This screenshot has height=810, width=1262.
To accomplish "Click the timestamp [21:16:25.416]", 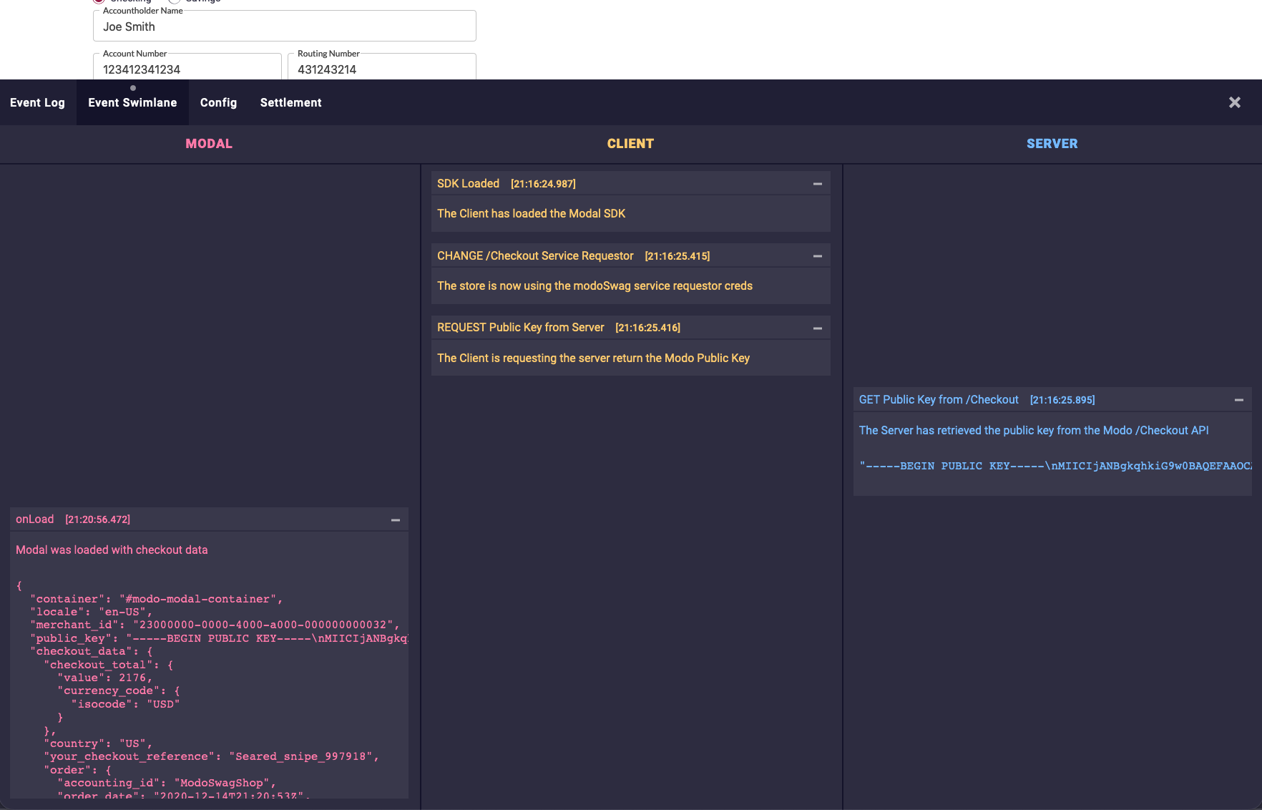I will (x=648, y=328).
